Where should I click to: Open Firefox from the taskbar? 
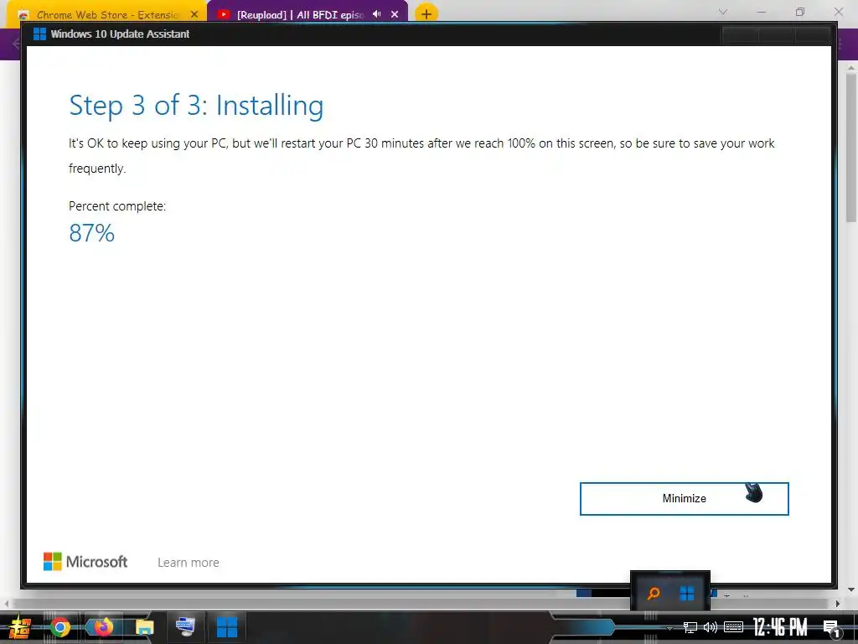point(103,626)
